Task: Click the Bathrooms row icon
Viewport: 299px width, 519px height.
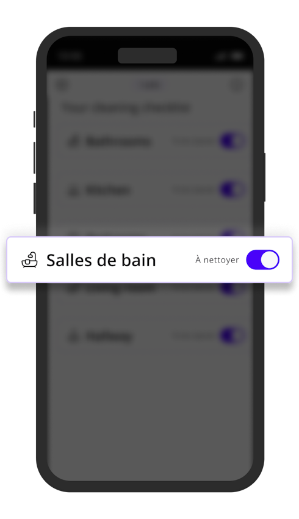Action: coord(73,142)
